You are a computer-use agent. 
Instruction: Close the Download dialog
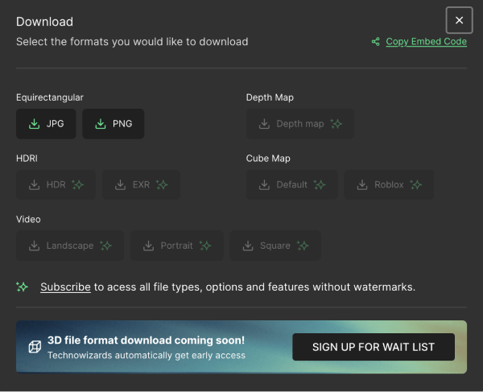pos(459,20)
